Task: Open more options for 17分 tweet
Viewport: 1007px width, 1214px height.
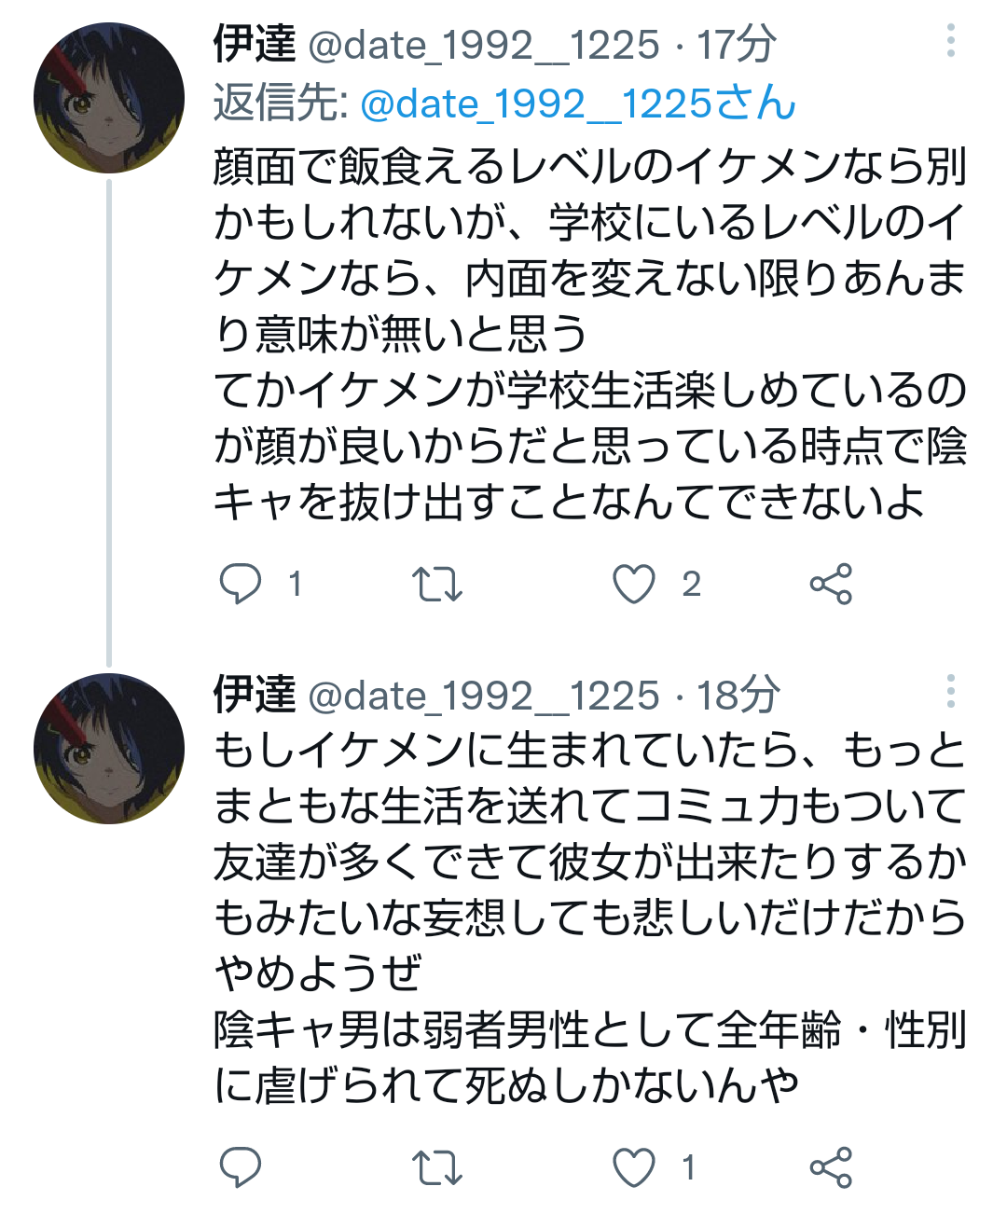Action: (950, 42)
